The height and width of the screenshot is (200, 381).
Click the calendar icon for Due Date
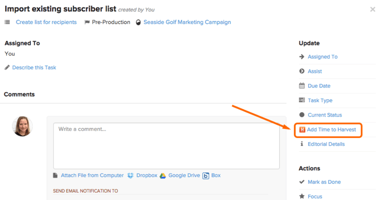(x=302, y=86)
